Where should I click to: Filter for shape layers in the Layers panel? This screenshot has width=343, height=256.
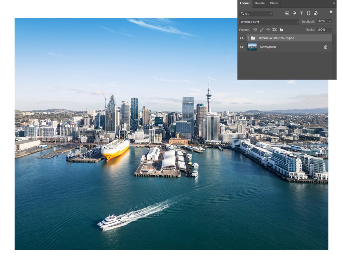(x=308, y=13)
